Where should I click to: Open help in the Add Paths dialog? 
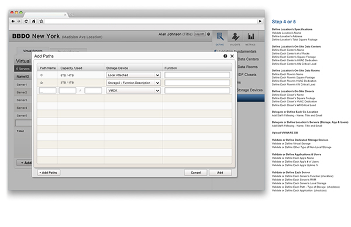(x=225, y=56)
